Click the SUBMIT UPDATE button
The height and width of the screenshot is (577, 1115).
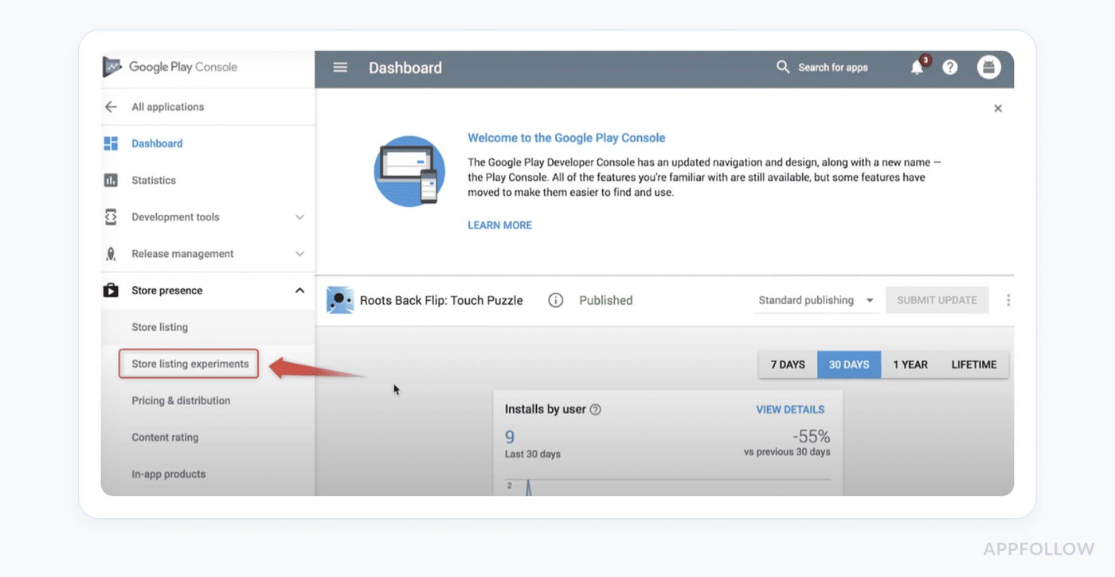tap(937, 300)
